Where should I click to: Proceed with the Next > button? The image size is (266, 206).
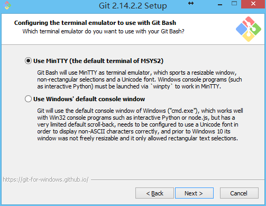[x=194, y=193]
